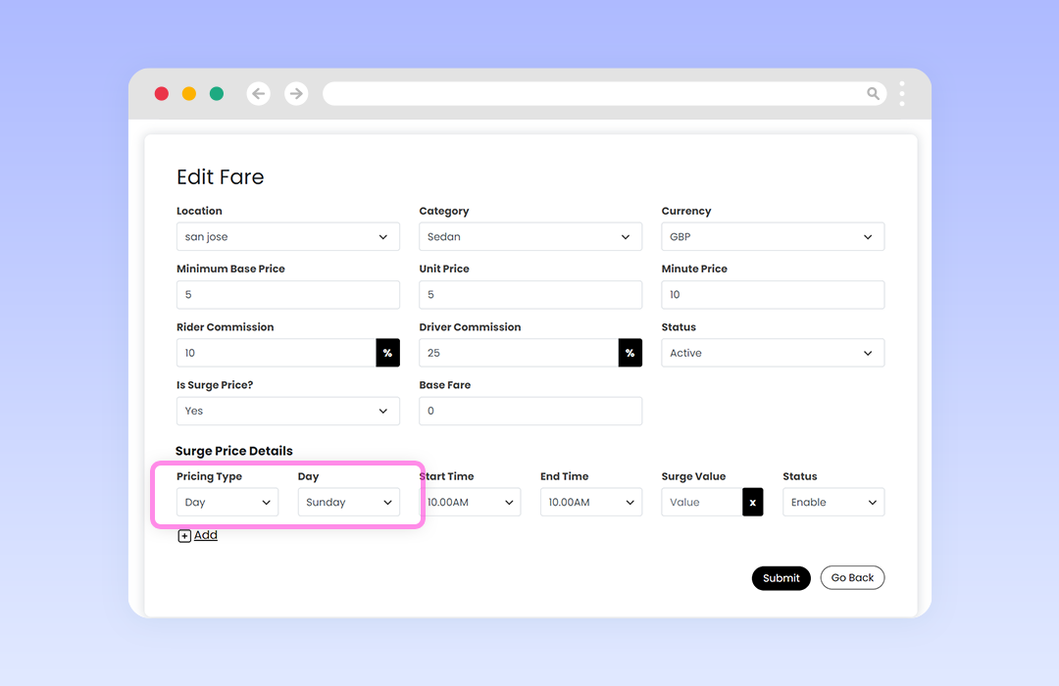Open the surge Status dropdown showing Enable
This screenshot has width=1059, height=686.
[834, 503]
